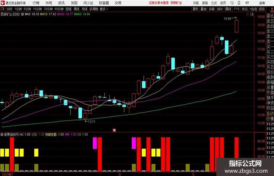Click the 13.11 low price label
This screenshot has height=176, width=274.
(x=92, y=122)
